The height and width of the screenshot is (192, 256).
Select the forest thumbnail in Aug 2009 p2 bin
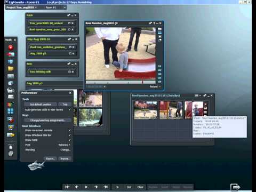91,117
